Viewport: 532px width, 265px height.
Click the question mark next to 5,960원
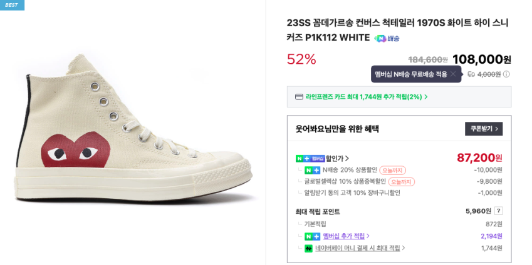tap(498, 211)
